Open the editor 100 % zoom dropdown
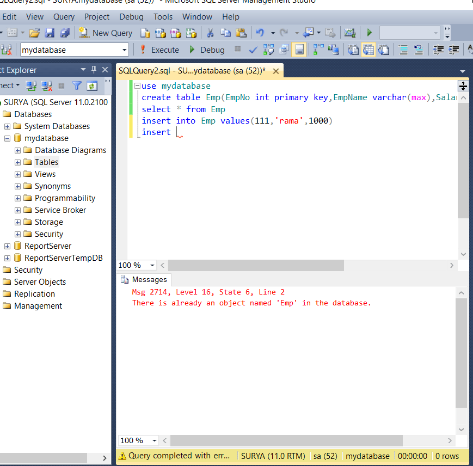This screenshot has height=466, width=473. pyautogui.click(x=152, y=266)
